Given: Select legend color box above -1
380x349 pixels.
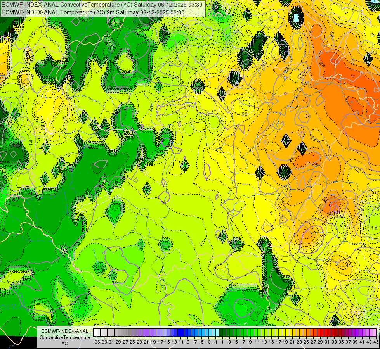Looking at the screenshot, I should coord(213,332).
